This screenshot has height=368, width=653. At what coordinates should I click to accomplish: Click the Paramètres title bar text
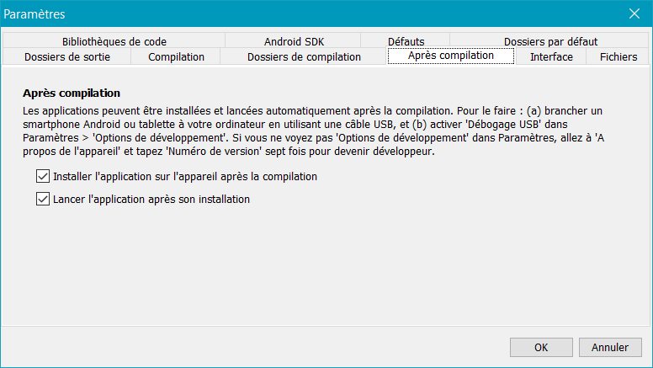tap(35, 14)
